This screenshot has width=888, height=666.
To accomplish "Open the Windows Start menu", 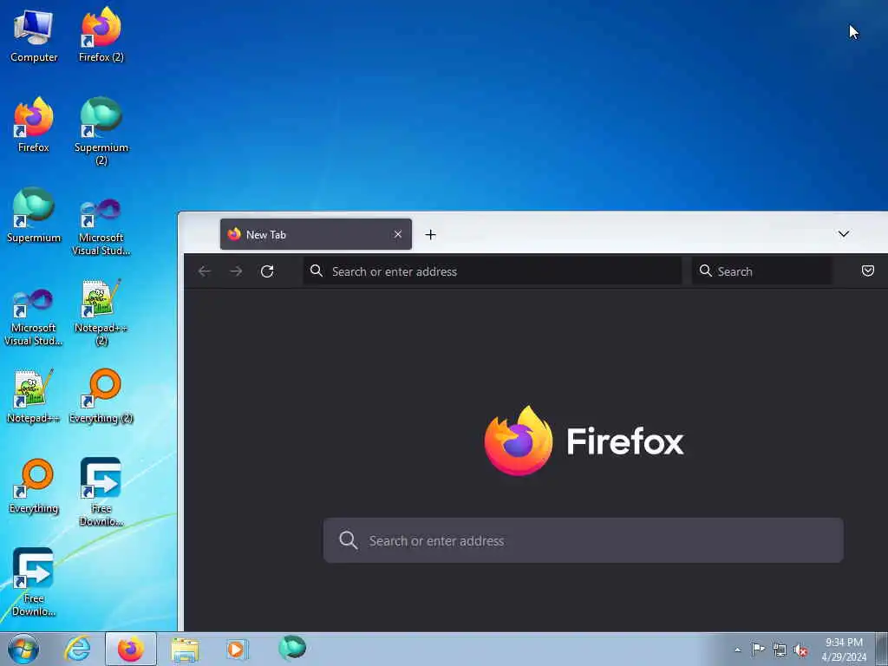I will pos(23,649).
